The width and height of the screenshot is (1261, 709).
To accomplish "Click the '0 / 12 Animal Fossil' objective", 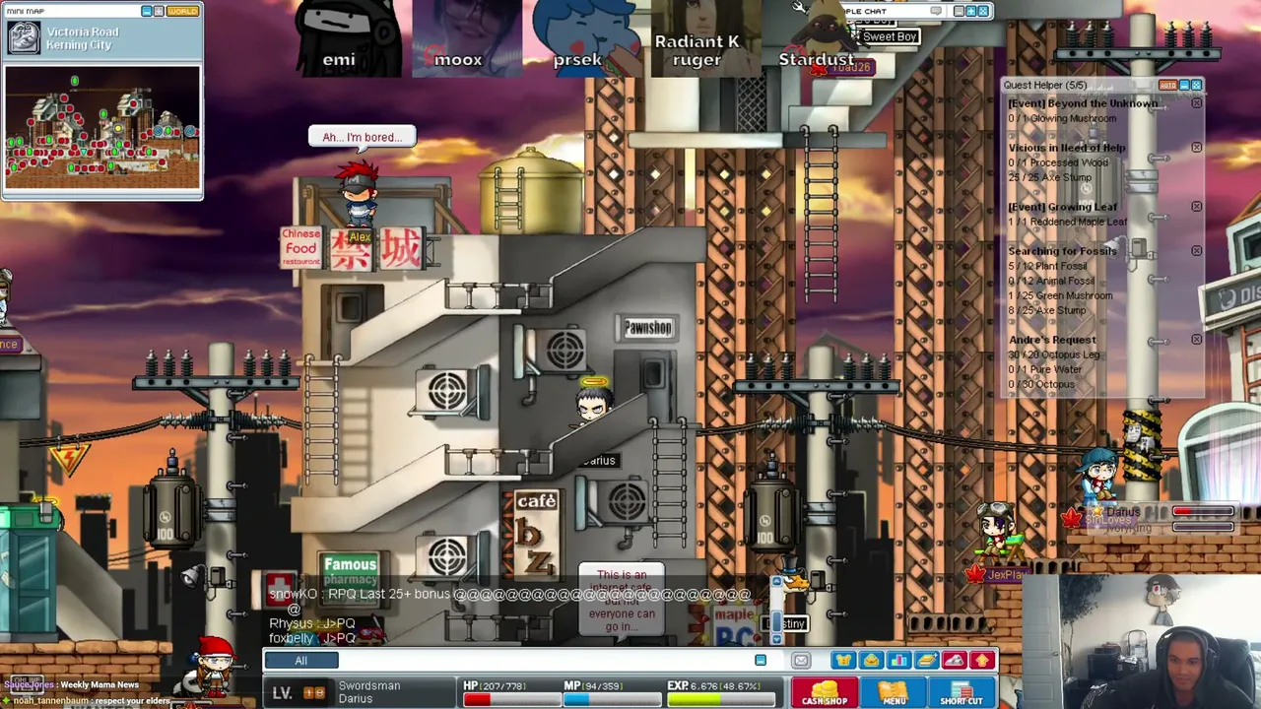I will [x=1051, y=281].
